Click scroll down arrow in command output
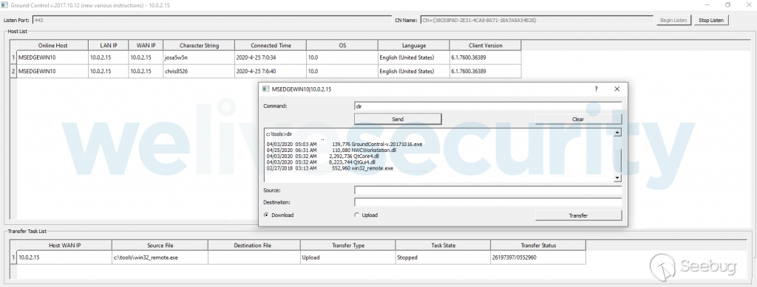The width and height of the screenshot is (757, 287). tap(617, 178)
